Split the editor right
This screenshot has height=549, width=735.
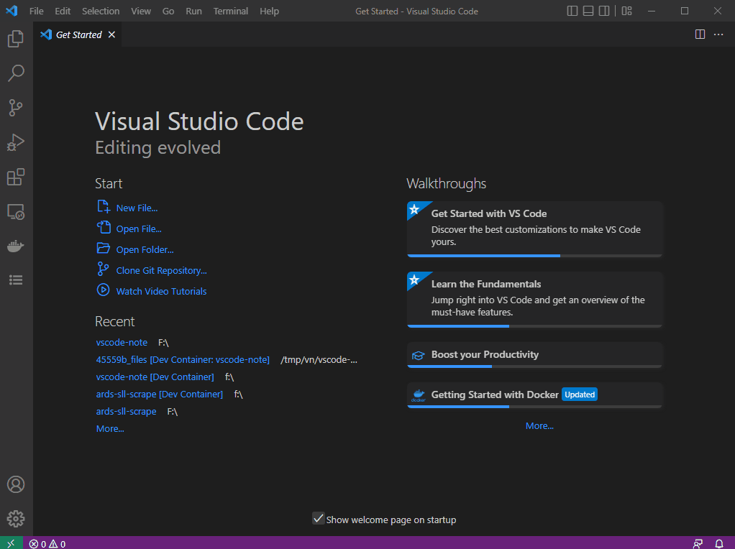coord(700,34)
